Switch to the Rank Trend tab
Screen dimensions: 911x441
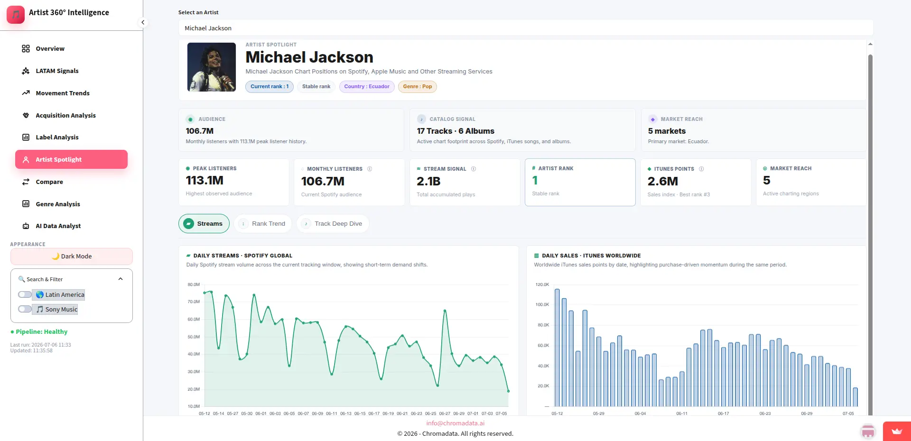coord(262,224)
